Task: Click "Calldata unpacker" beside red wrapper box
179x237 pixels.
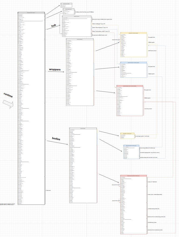Action: pos(147,98)
